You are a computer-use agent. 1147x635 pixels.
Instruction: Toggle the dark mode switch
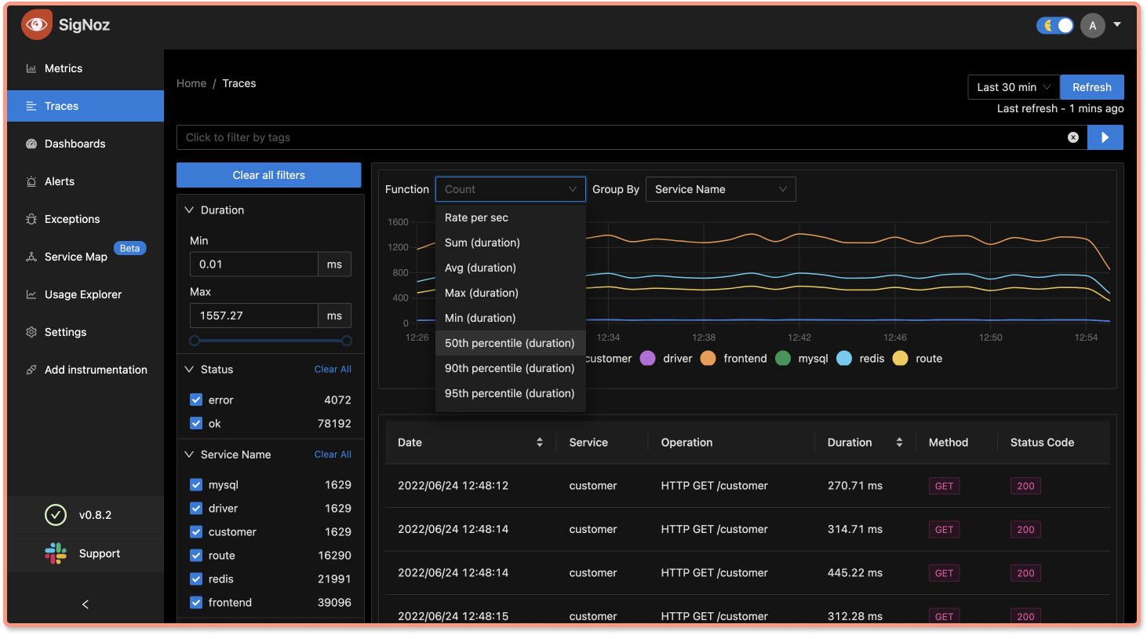[x=1055, y=25]
